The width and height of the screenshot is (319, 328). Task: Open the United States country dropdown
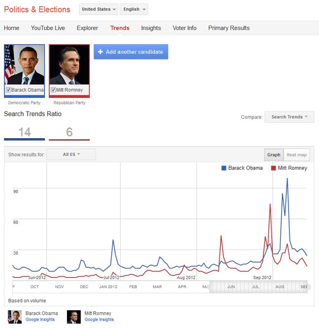[98, 9]
